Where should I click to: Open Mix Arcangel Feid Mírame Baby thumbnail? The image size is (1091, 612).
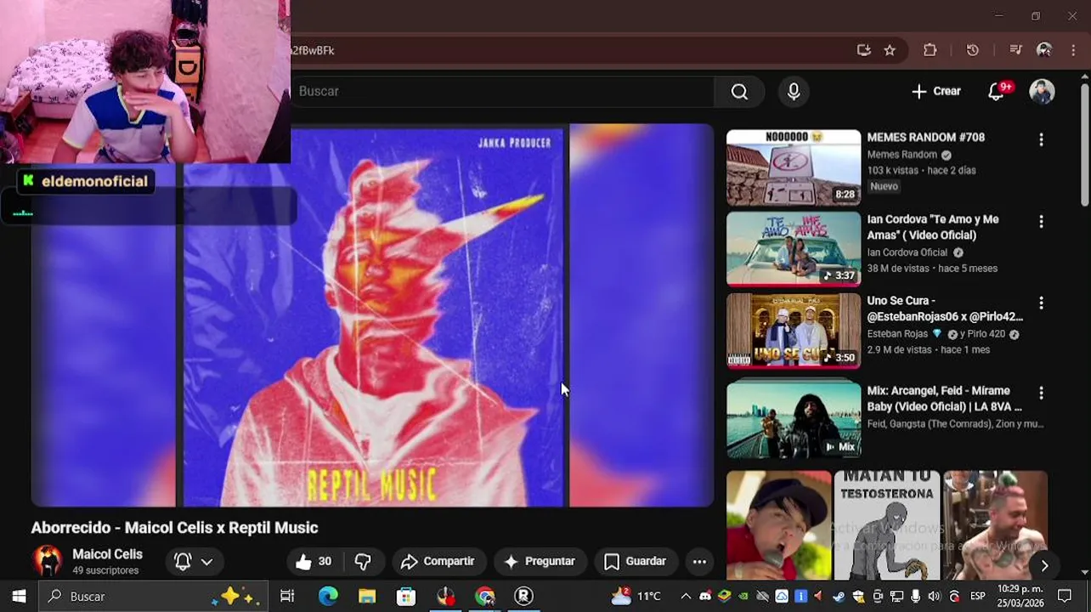794,419
